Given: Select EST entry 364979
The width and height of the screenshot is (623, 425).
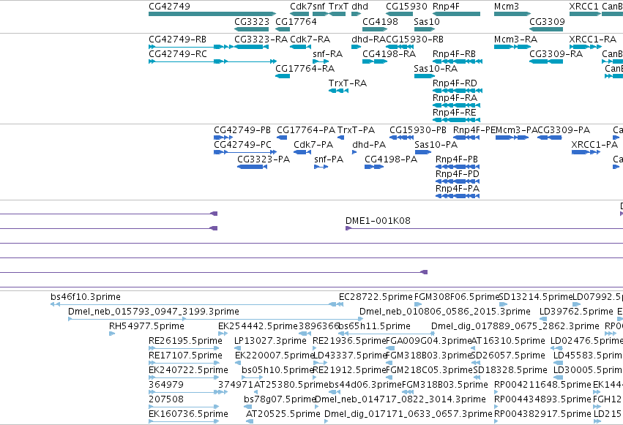Looking at the screenshot, I should pyautogui.click(x=166, y=385).
